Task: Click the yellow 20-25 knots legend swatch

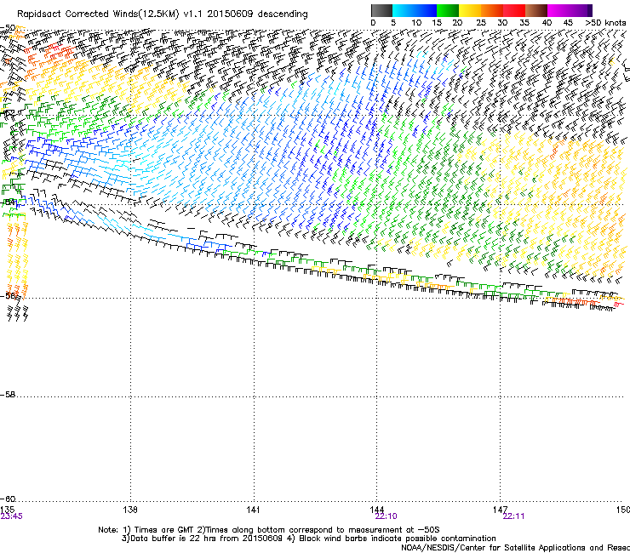Action: point(470,10)
